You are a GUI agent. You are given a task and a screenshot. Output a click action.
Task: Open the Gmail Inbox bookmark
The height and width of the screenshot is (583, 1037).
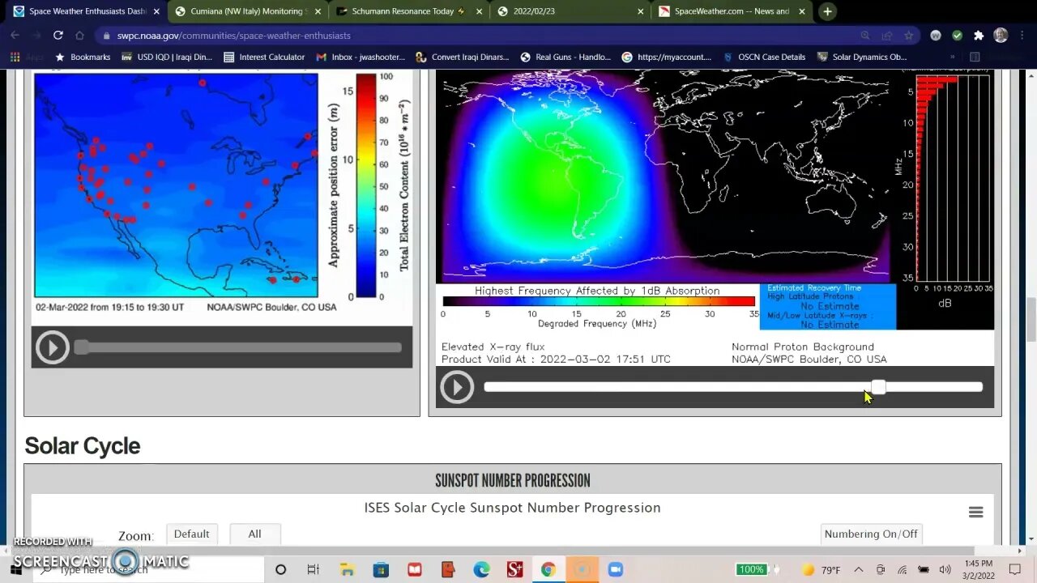click(x=361, y=57)
